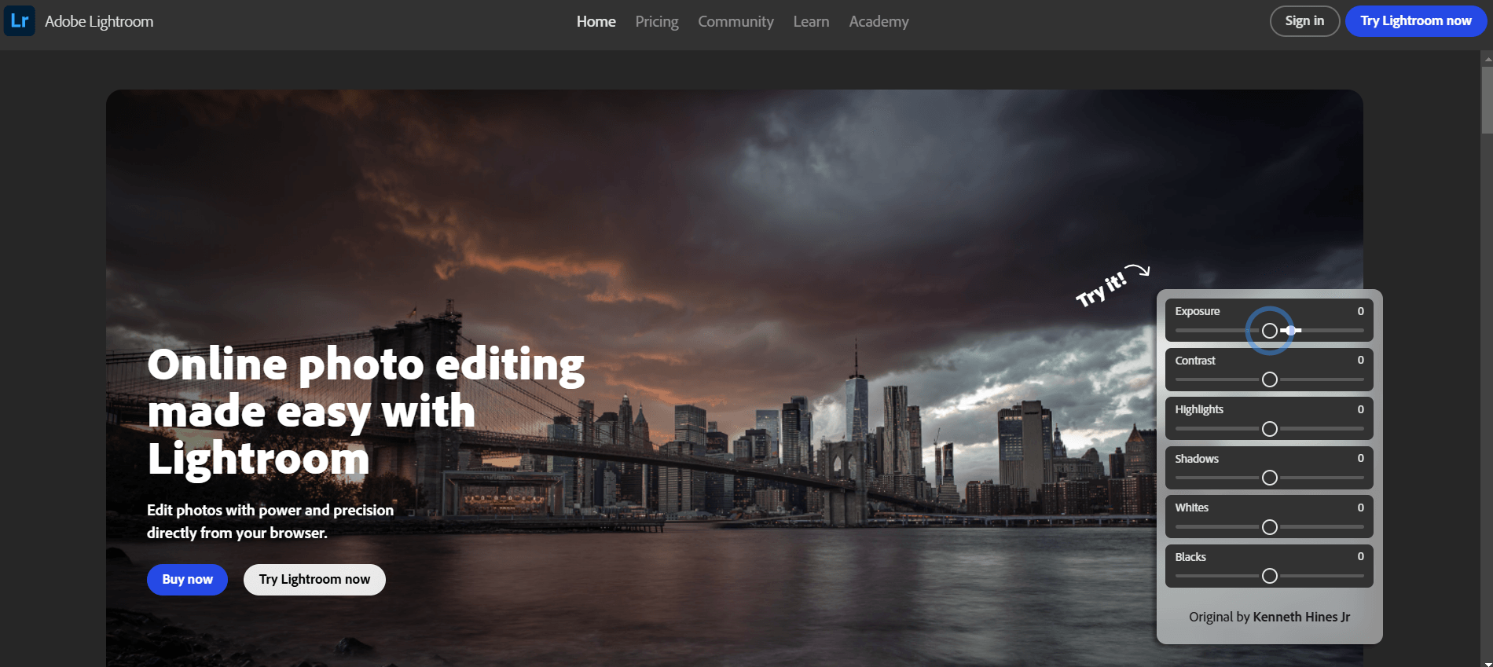The width and height of the screenshot is (1493, 667).
Task: Go to the Home nav item
Action: [x=596, y=21]
